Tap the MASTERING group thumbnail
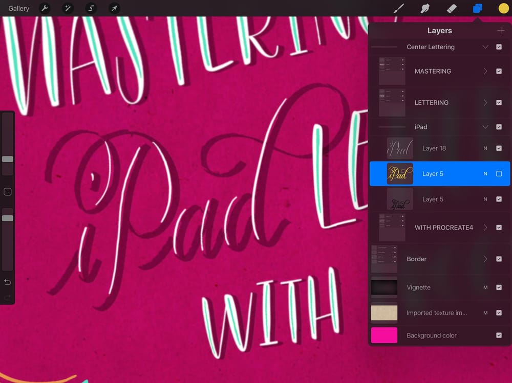Screen dimensions: 512x383 (392, 71)
